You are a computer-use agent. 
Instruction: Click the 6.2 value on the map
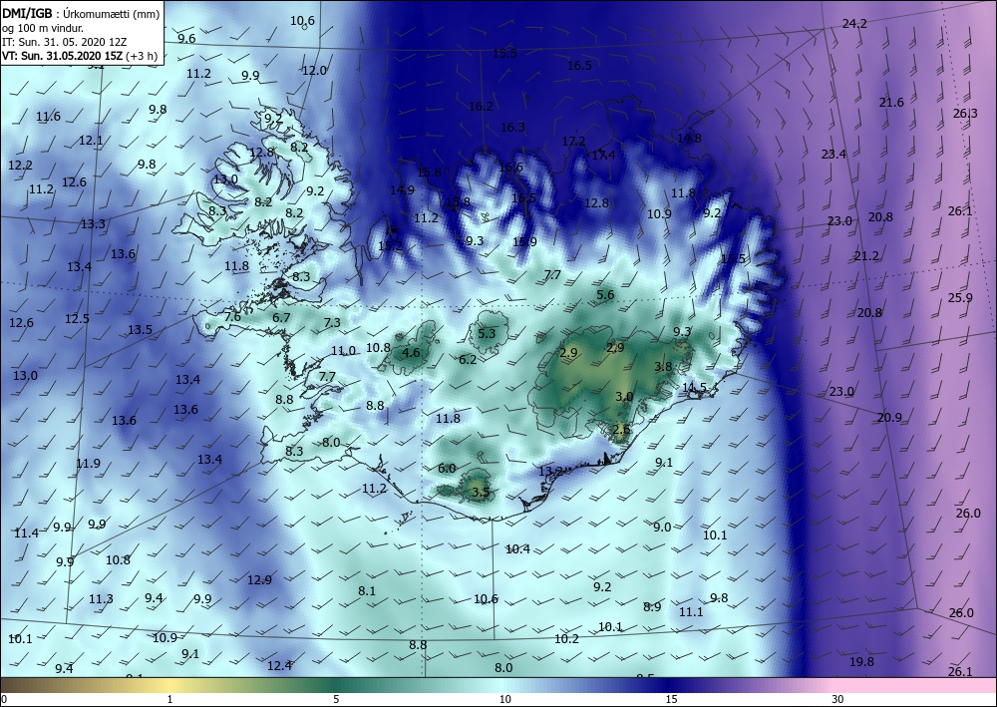(x=468, y=359)
